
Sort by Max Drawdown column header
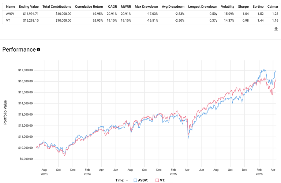[146, 7]
